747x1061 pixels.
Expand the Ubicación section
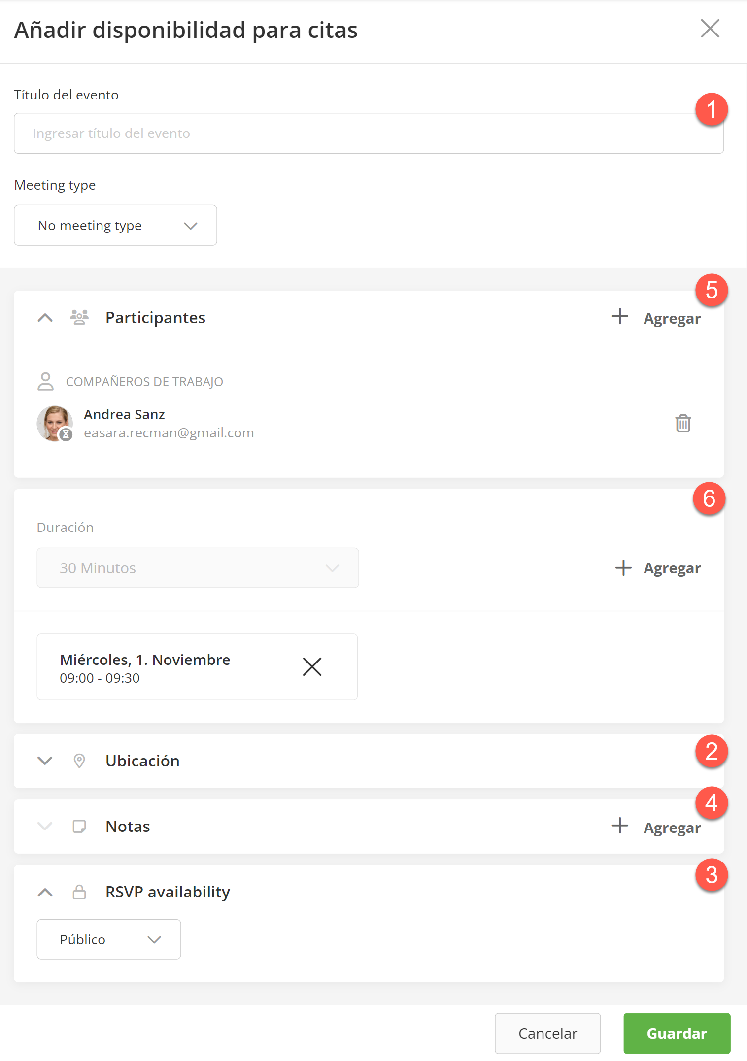45,761
